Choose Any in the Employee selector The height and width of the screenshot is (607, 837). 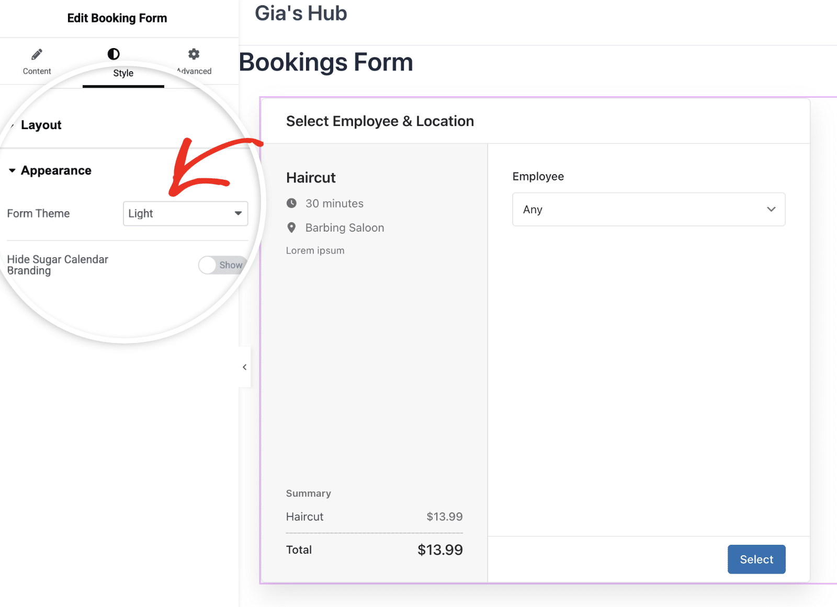click(x=649, y=209)
